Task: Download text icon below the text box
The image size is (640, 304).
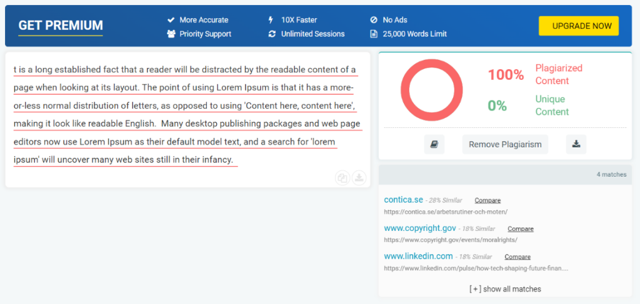Action: tap(359, 178)
